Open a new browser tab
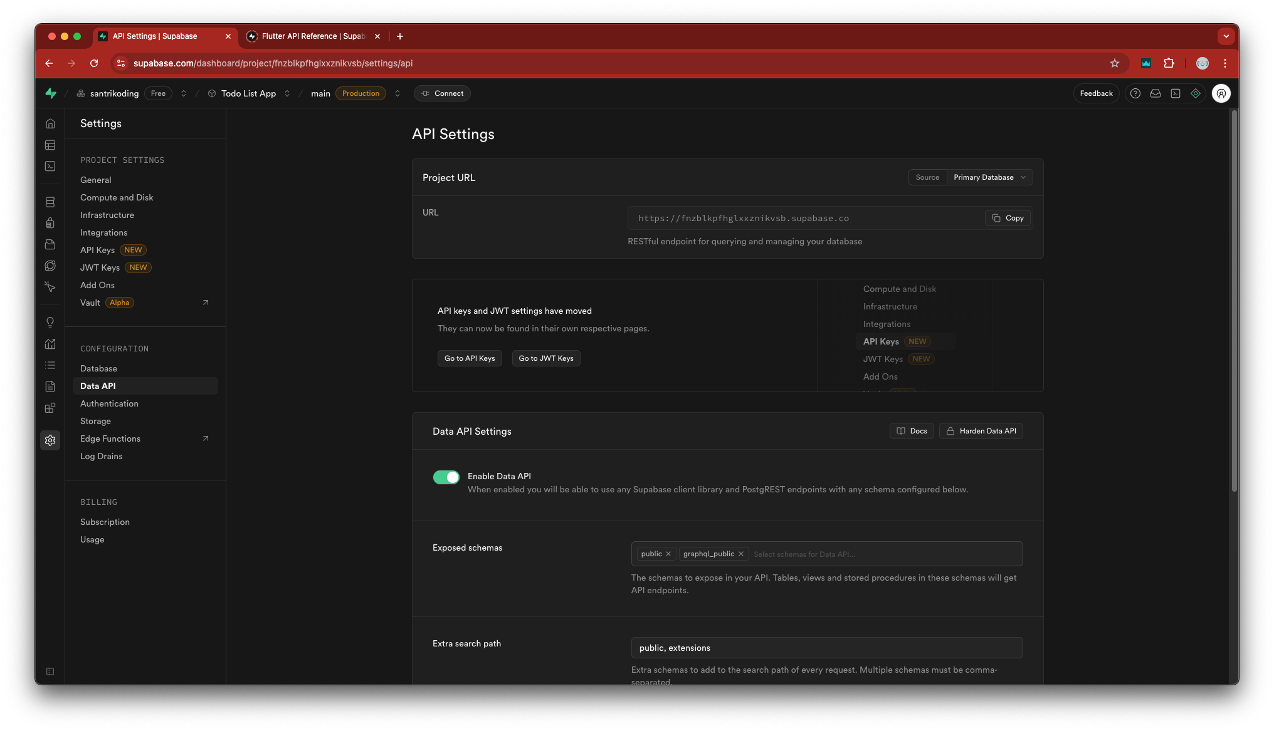The height and width of the screenshot is (731, 1274). tap(400, 36)
